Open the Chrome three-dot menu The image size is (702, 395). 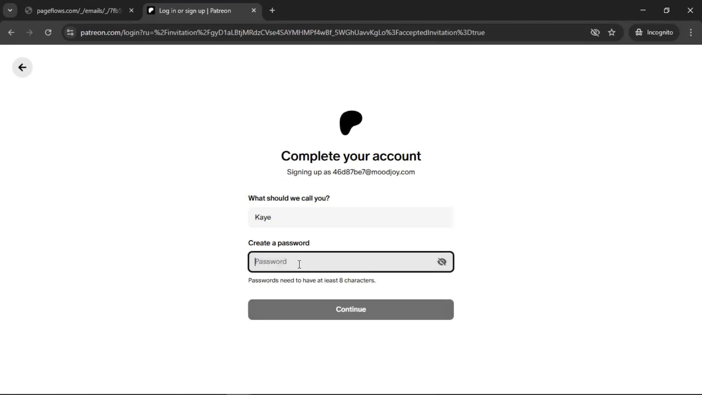click(x=691, y=33)
